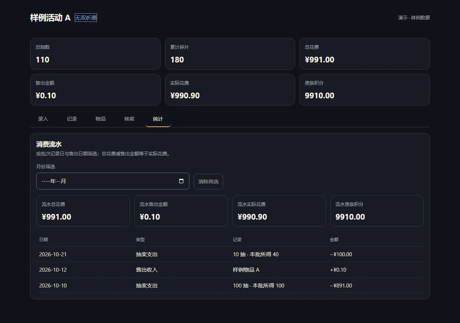Click the 日期 column header

click(43, 239)
